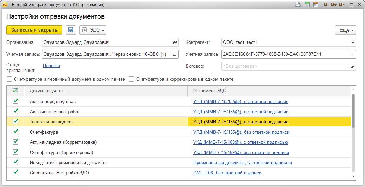This screenshot has height=187, width=365.
Task: Open the Принято invitation status link
Action: pos(51,65)
